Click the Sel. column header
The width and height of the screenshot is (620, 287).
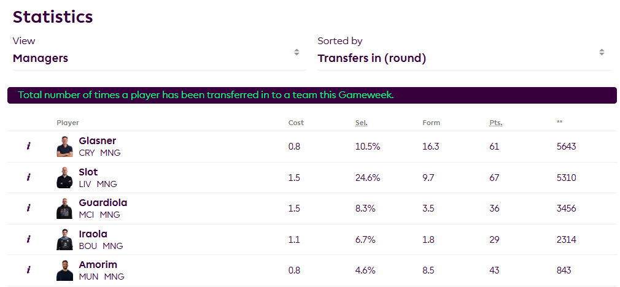coord(361,123)
